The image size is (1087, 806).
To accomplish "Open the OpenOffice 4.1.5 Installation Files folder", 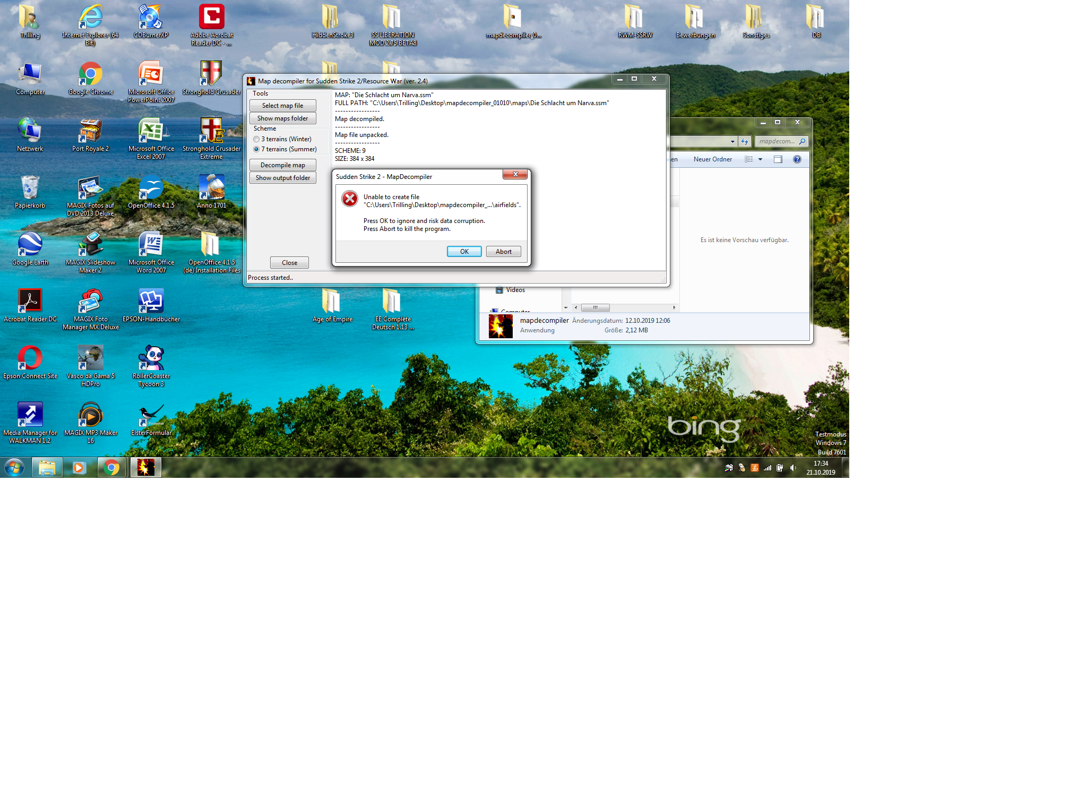I will tap(211, 252).
